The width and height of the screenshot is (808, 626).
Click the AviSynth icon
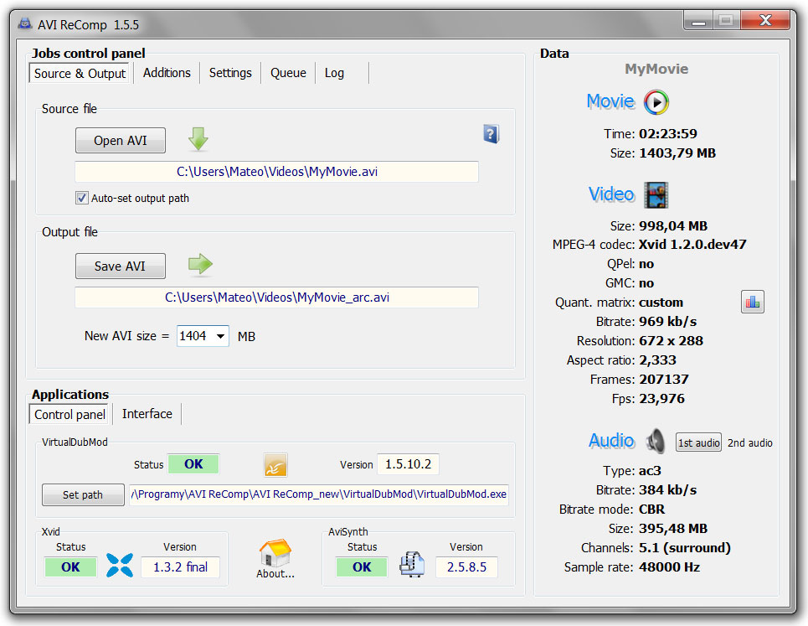[410, 567]
